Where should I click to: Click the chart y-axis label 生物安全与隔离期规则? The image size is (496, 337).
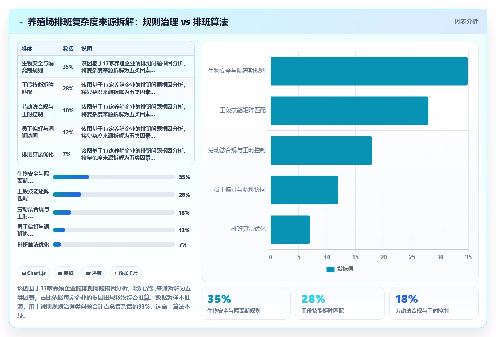pyautogui.click(x=236, y=71)
